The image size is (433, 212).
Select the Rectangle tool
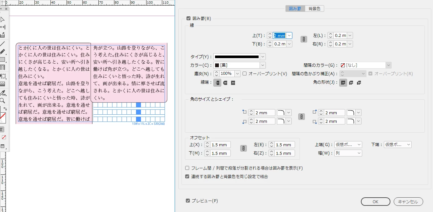tap(3, 60)
